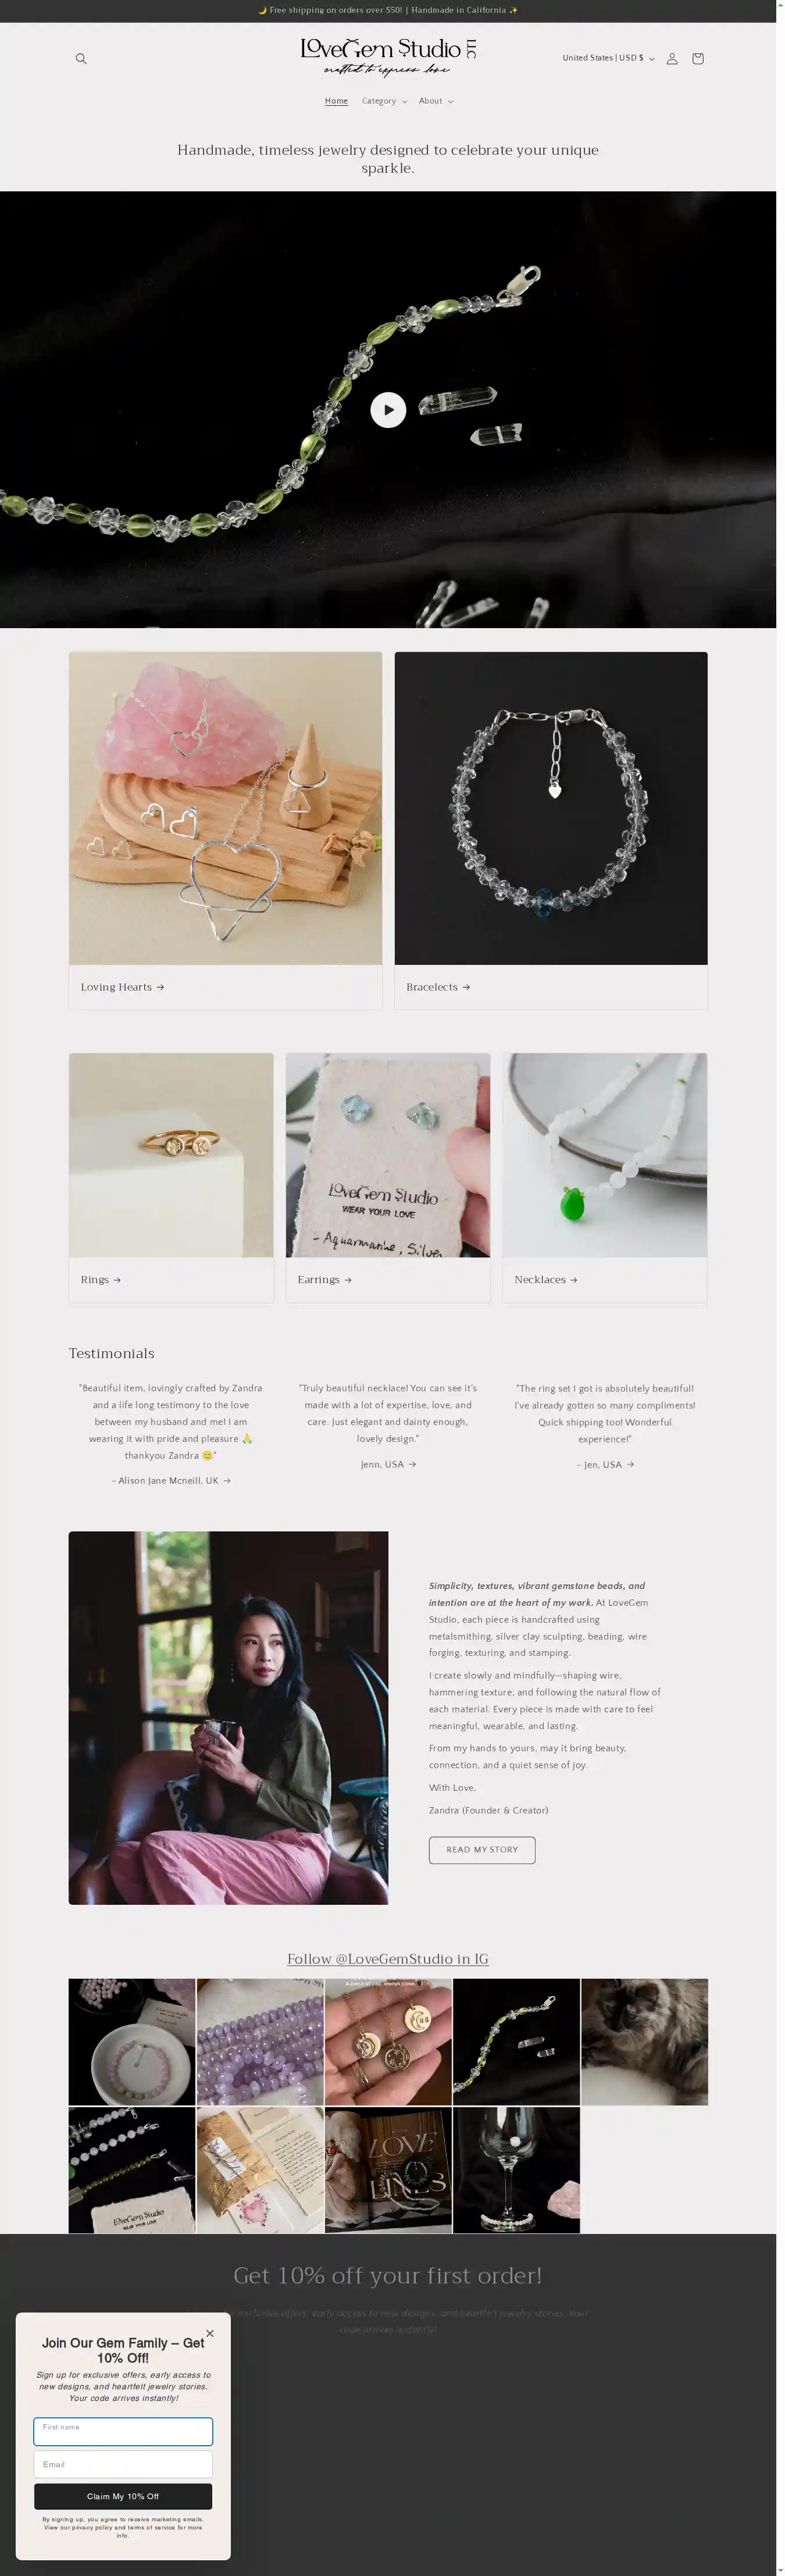Focus the Email input field

tap(123, 2464)
